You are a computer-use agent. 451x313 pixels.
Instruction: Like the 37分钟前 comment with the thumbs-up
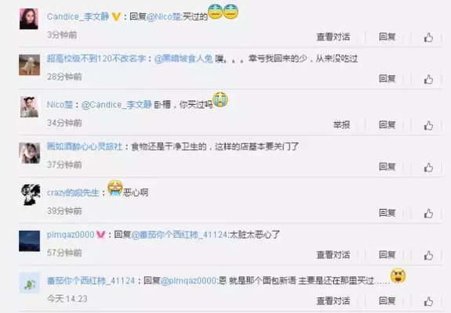pyautogui.click(x=428, y=167)
